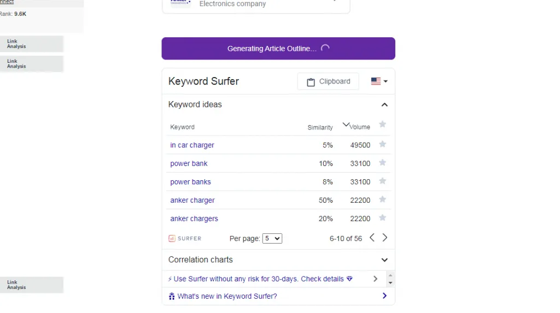Star the 'anker charger' keyword row

382,199
